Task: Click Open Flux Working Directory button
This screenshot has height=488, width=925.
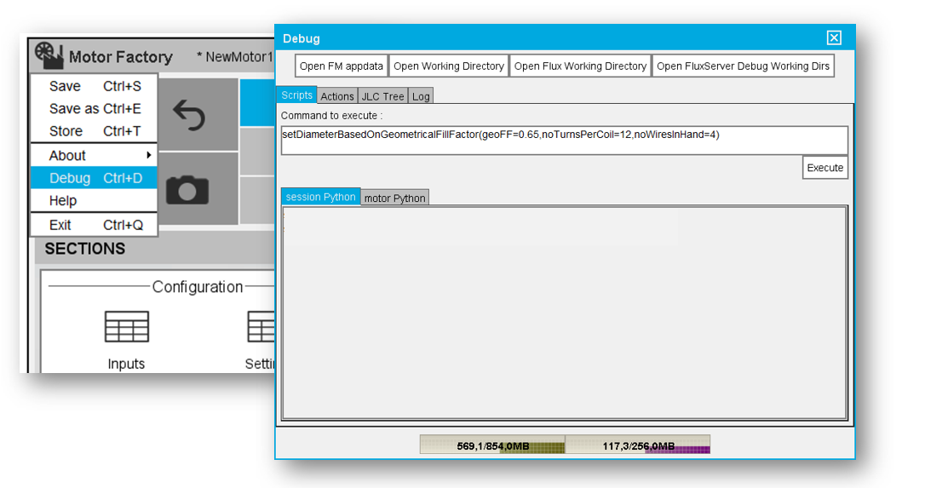Action: [580, 66]
